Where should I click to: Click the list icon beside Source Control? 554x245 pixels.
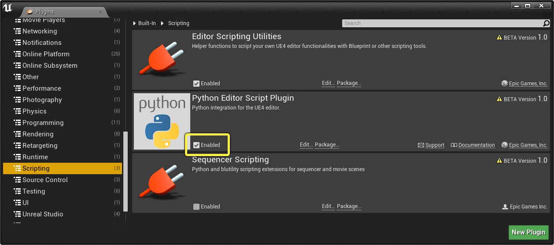pos(18,180)
